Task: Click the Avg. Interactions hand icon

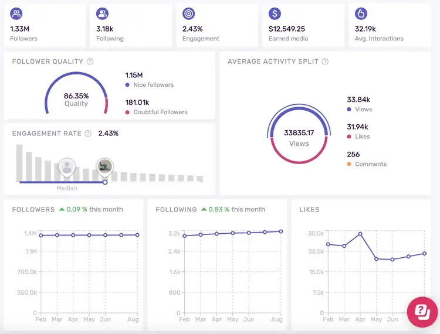Action: tap(361, 13)
